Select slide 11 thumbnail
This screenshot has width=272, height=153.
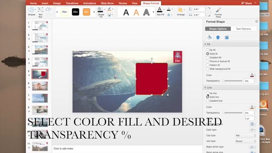point(40,146)
